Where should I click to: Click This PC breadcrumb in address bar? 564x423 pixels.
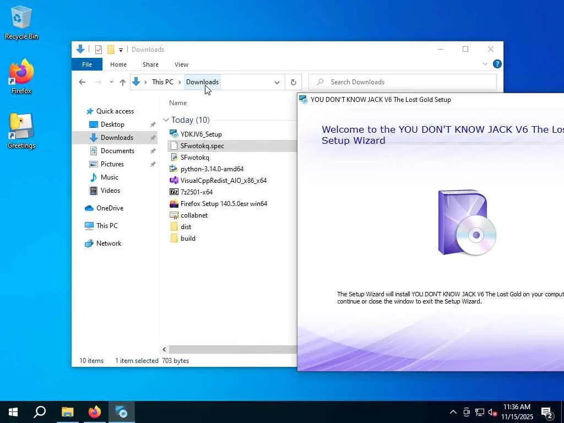(x=162, y=82)
